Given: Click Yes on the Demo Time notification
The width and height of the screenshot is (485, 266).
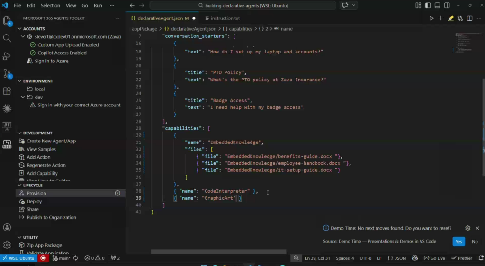Looking at the screenshot, I should 458,241.
